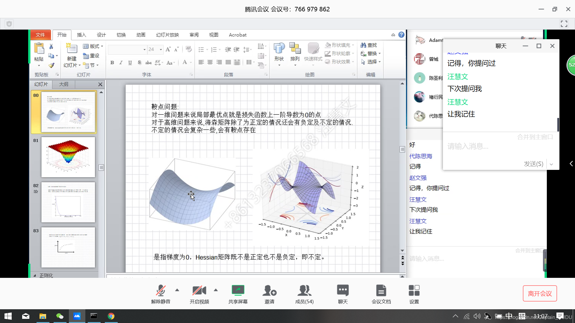Screen dimensions: 575x323
Task: Click Send (发送) in chat window
Action: (x=533, y=164)
